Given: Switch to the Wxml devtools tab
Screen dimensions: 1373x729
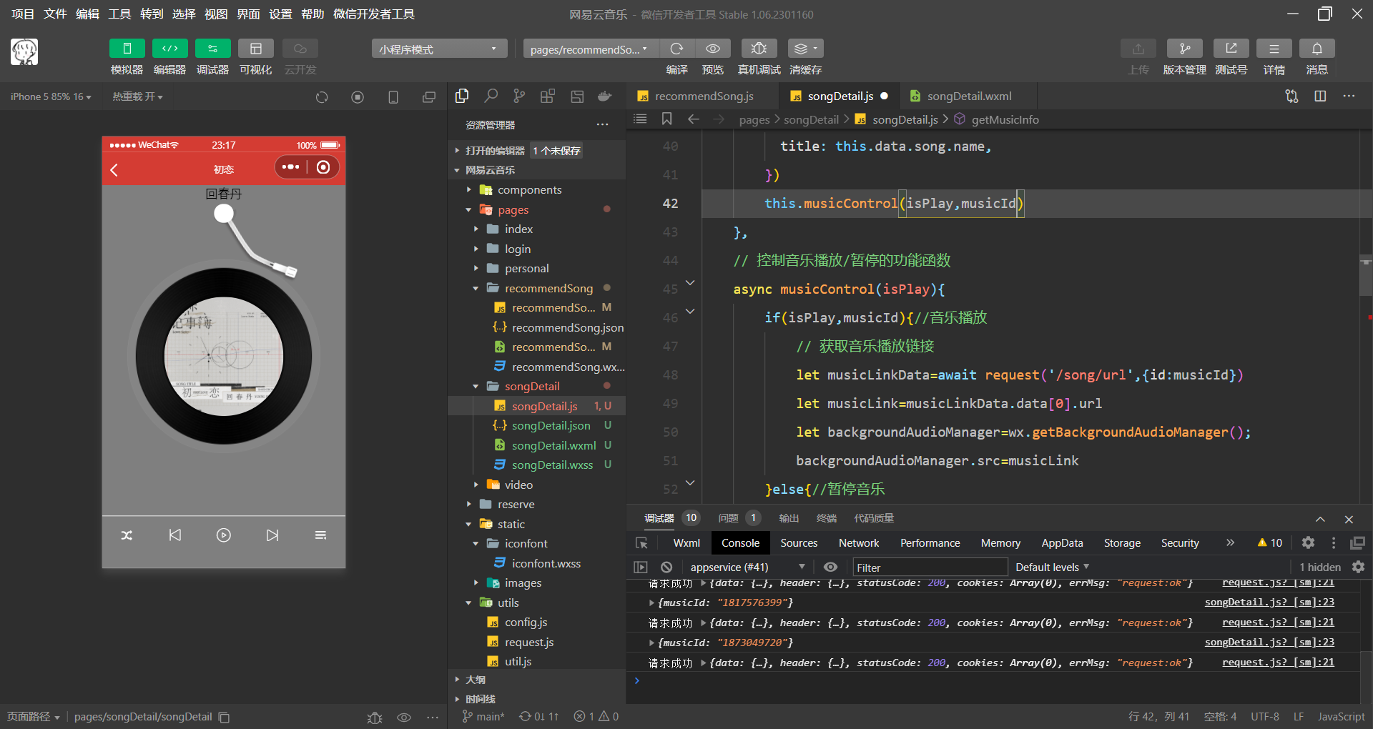Looking at the screenshot, I should pos(686,543).
